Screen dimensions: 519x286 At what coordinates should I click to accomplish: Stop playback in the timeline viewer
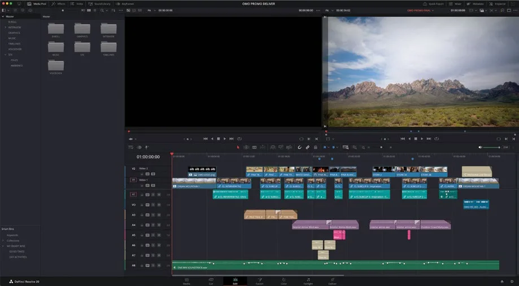(x=416, y=139)
